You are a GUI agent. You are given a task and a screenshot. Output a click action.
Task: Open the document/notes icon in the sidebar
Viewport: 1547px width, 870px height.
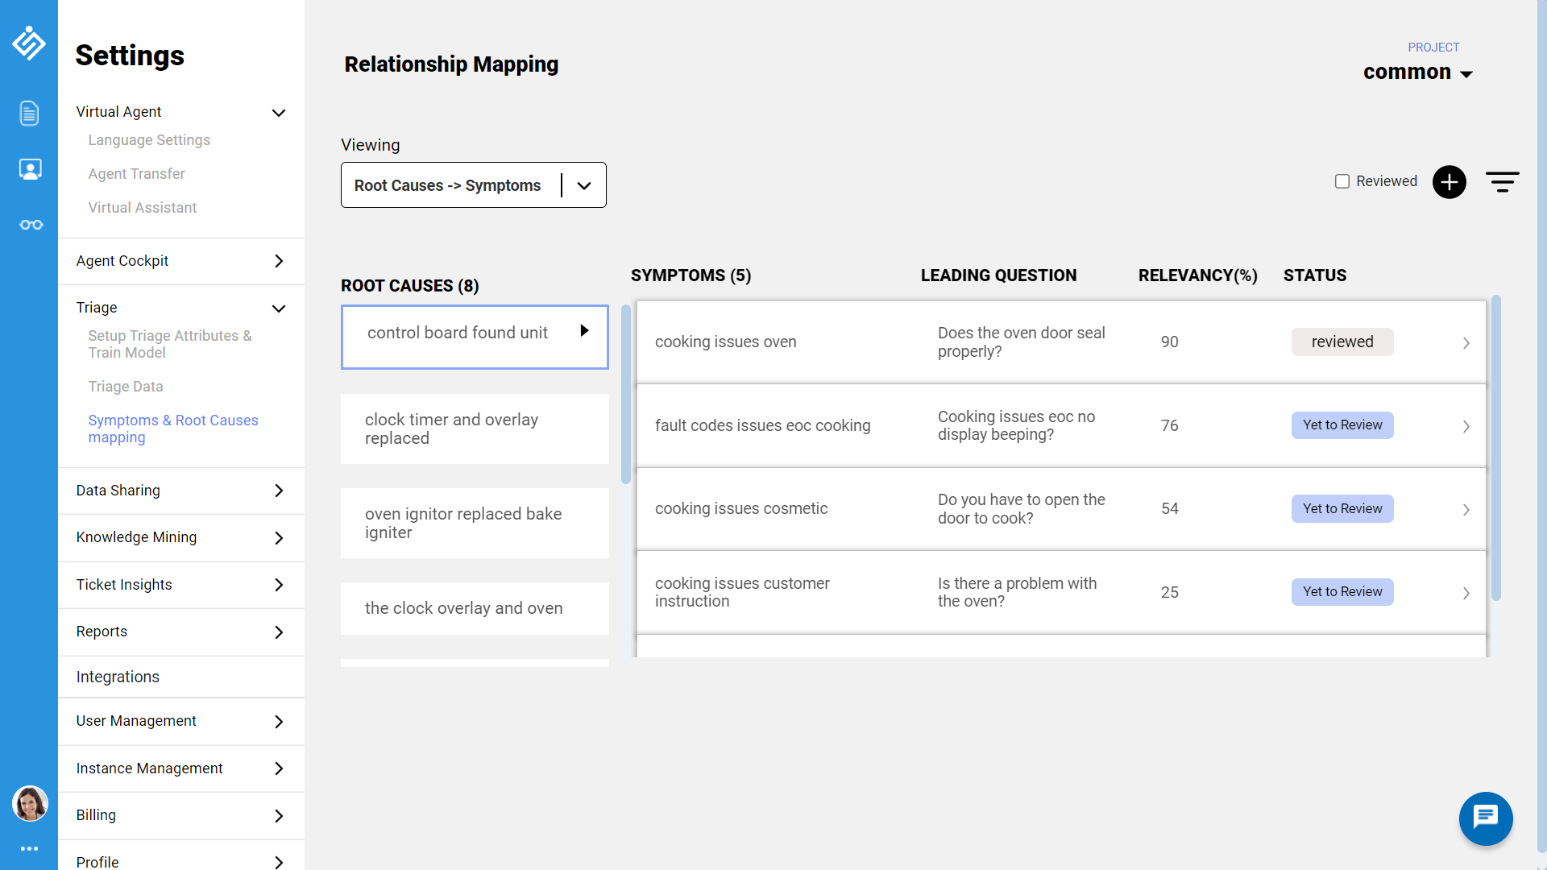30,114
